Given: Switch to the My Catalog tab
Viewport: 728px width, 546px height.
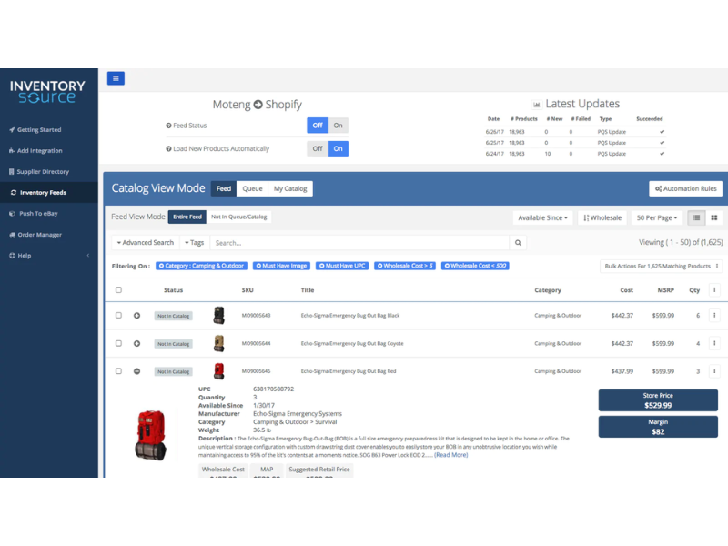Looking at the screenshot, I should pyautogui.click(x=290, y=188).
